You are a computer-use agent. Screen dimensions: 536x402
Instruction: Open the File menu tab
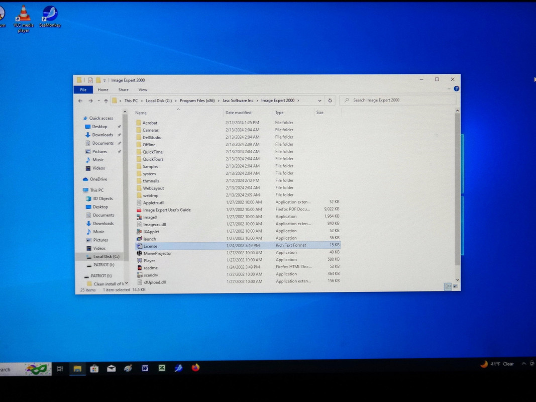click(83, 89)
